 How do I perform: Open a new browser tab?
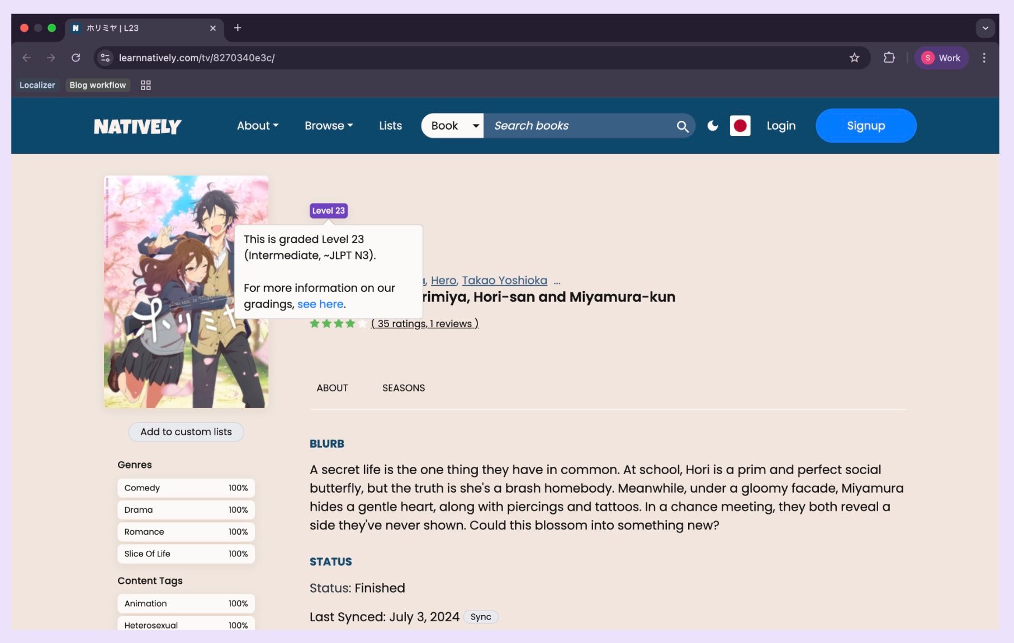238,28
